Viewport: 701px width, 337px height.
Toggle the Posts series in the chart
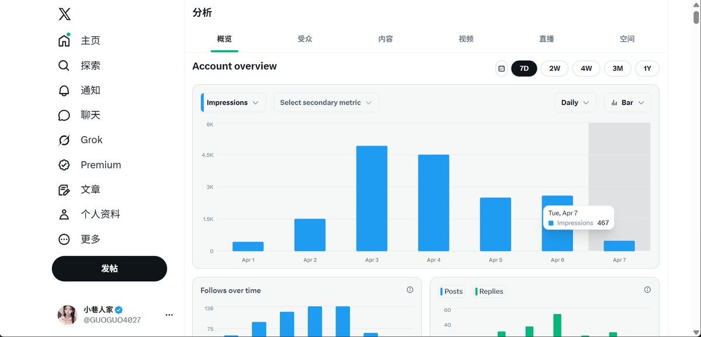(x=451, y=291)
